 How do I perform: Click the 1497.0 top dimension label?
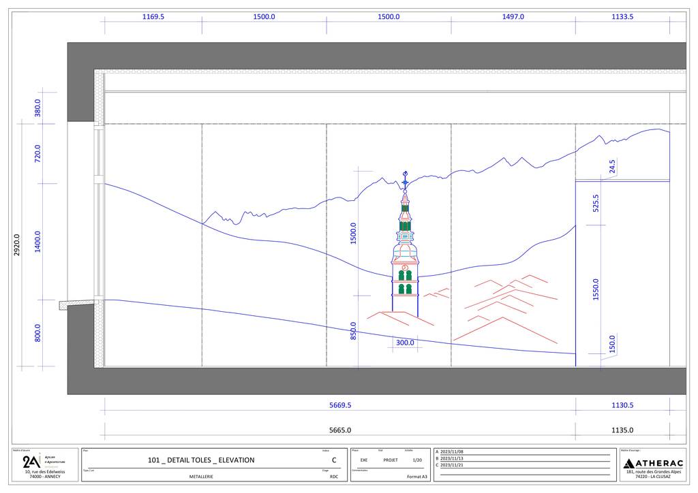coord(513,16)
